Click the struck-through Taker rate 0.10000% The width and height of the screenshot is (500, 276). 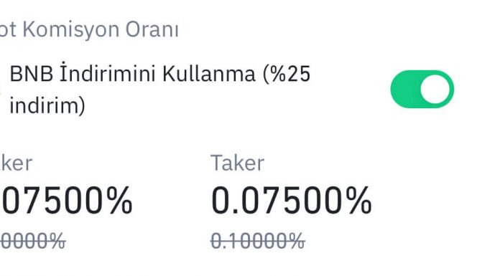258,241
